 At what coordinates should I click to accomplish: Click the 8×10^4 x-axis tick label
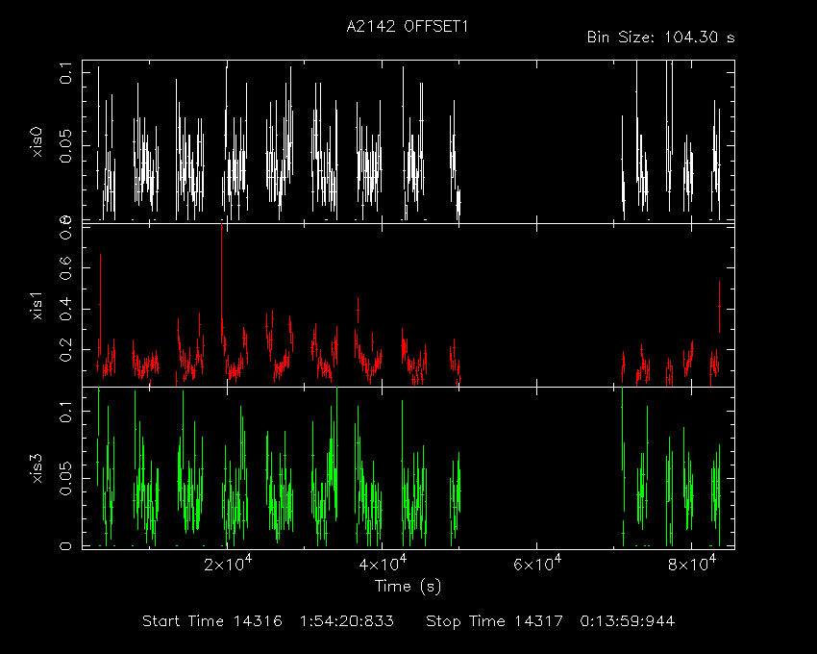pos(692,564)
